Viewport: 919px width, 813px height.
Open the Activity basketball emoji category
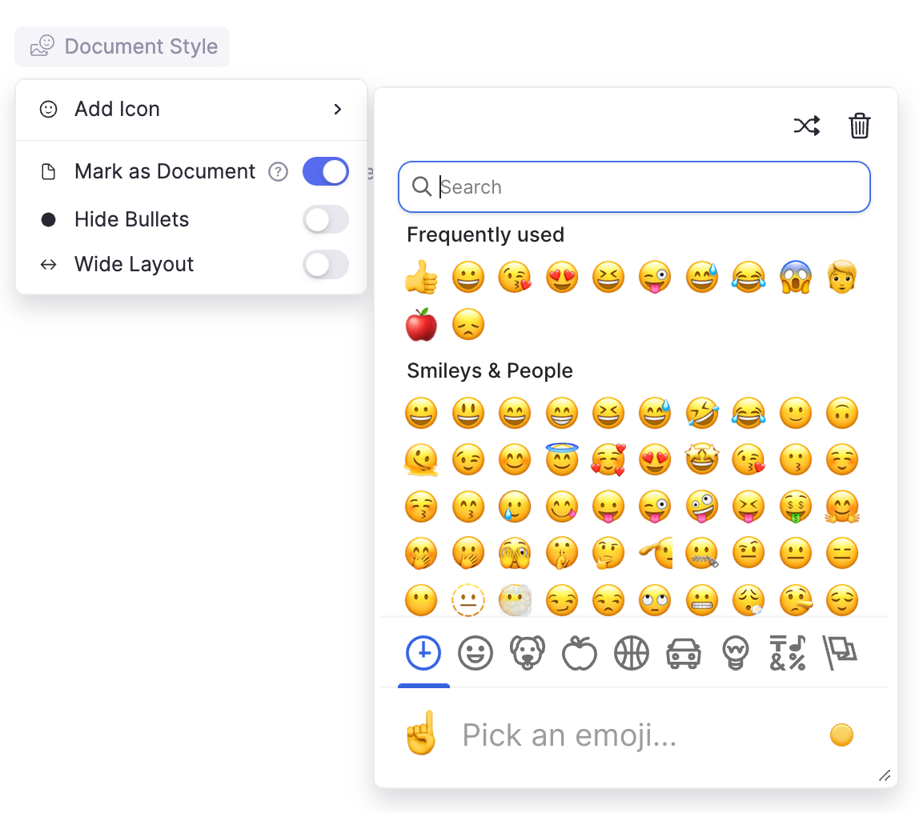(632, 654)
